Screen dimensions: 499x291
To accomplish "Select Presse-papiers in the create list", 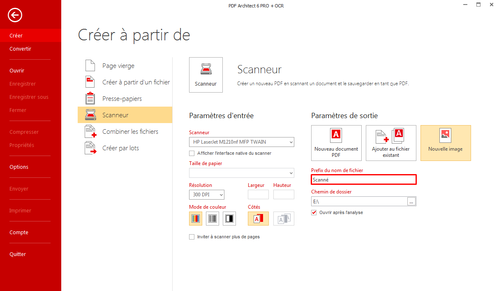I will (125, 99).
